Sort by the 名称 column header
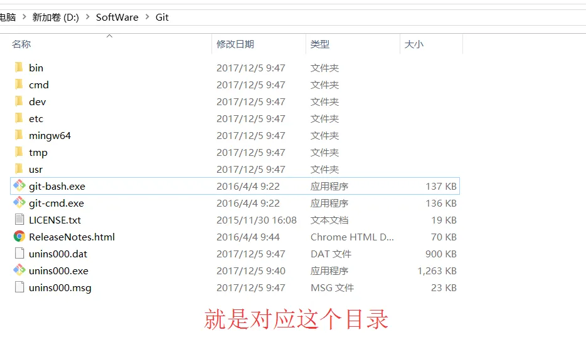586x345 pixels. (x=21, y=44)
